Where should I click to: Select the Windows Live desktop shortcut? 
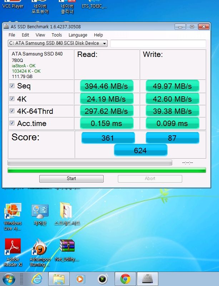(x=13, y=217)
